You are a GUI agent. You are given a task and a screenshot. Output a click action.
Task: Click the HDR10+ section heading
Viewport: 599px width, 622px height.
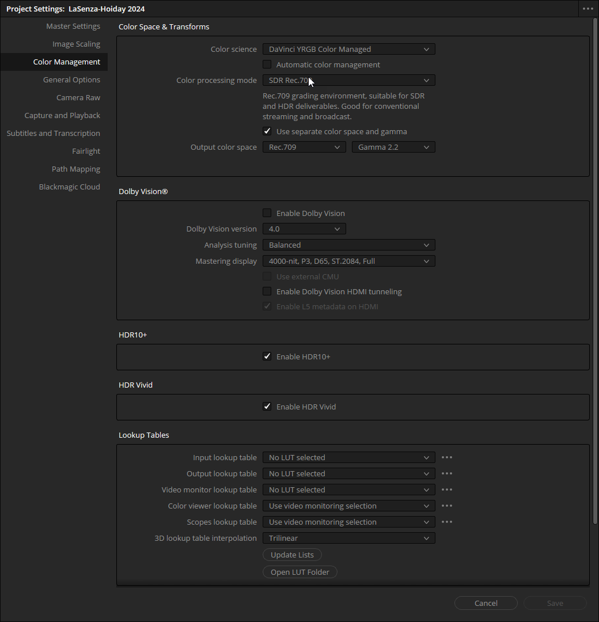click(x=133, y=335)
